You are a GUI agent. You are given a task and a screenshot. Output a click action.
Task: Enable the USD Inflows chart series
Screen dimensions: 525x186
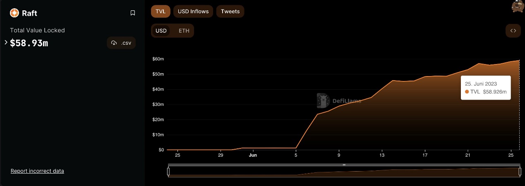(193, 12)
